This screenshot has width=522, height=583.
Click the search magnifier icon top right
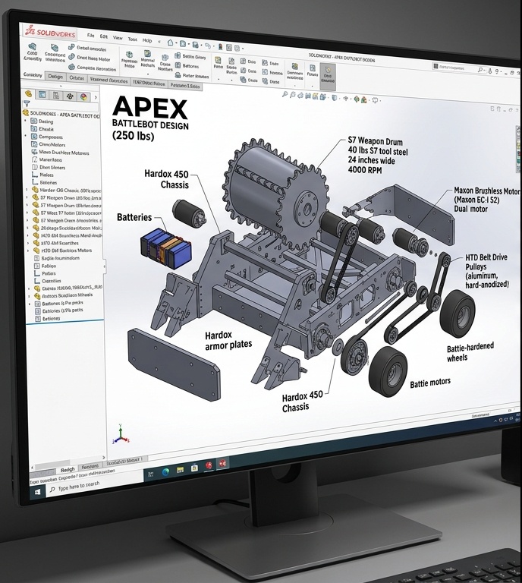[480, 70]
